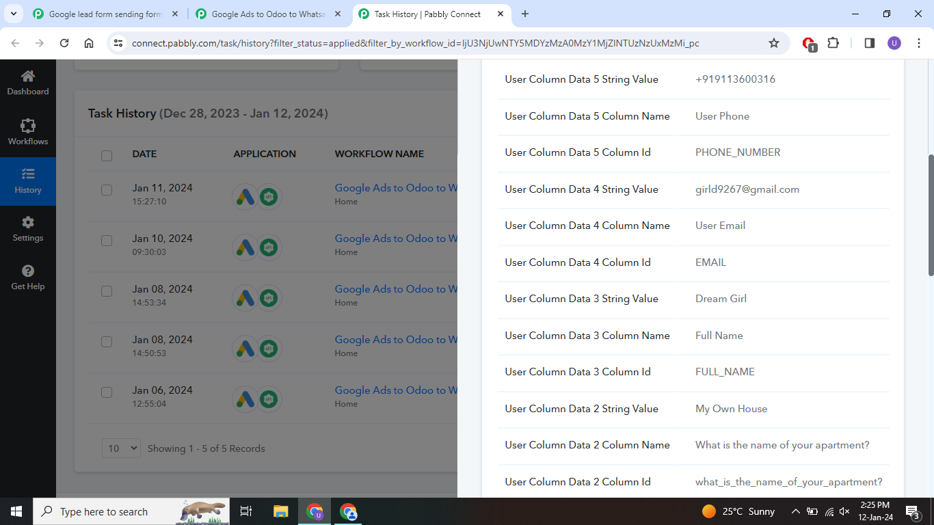Click Google Ads icon in 14:53:34 row
Screen dimensions: 934x525
coord(245,298)
